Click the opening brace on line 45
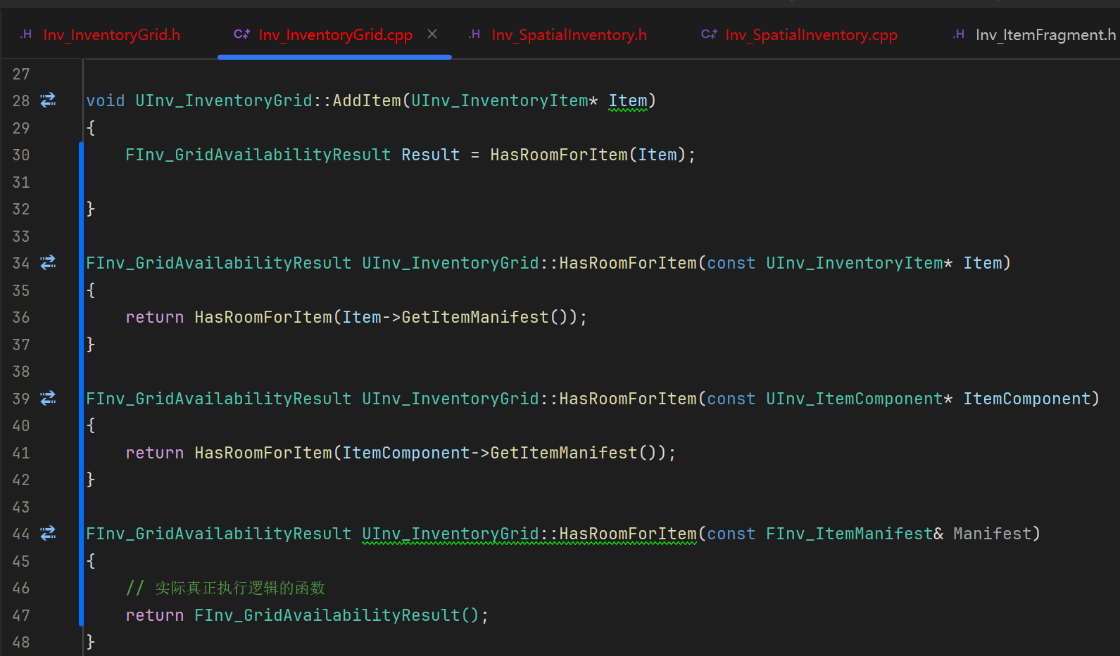 pos(91,561)
